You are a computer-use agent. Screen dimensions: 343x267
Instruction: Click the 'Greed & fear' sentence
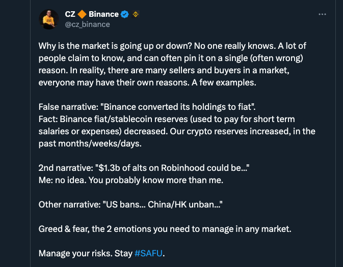165,229
